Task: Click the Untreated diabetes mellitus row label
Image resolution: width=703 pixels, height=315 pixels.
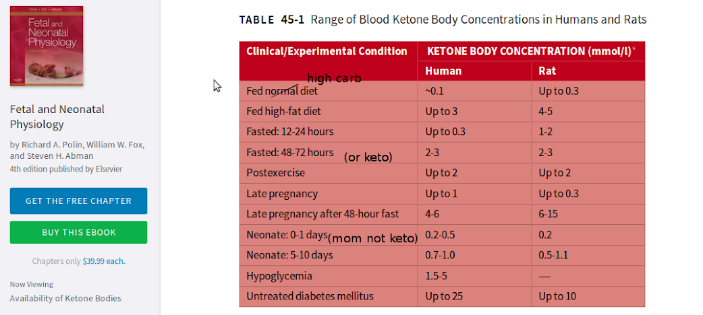Action: [x=310, y=296]
